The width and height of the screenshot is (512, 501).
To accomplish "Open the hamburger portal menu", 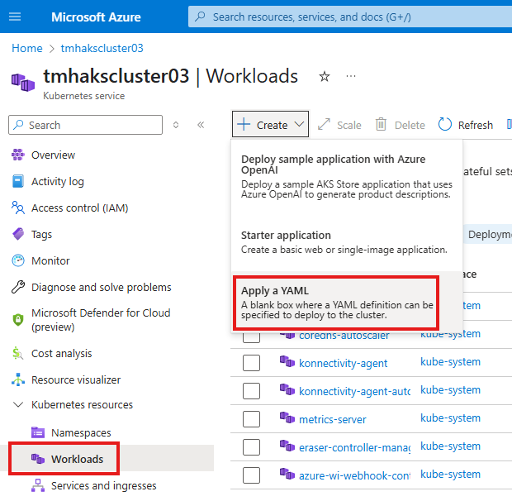I will (x=15, y=17).
